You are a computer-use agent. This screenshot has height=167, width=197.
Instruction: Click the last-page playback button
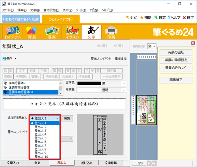149,163
